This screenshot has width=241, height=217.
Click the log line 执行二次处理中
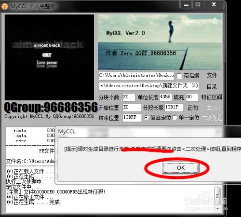(x=28, y=182)
